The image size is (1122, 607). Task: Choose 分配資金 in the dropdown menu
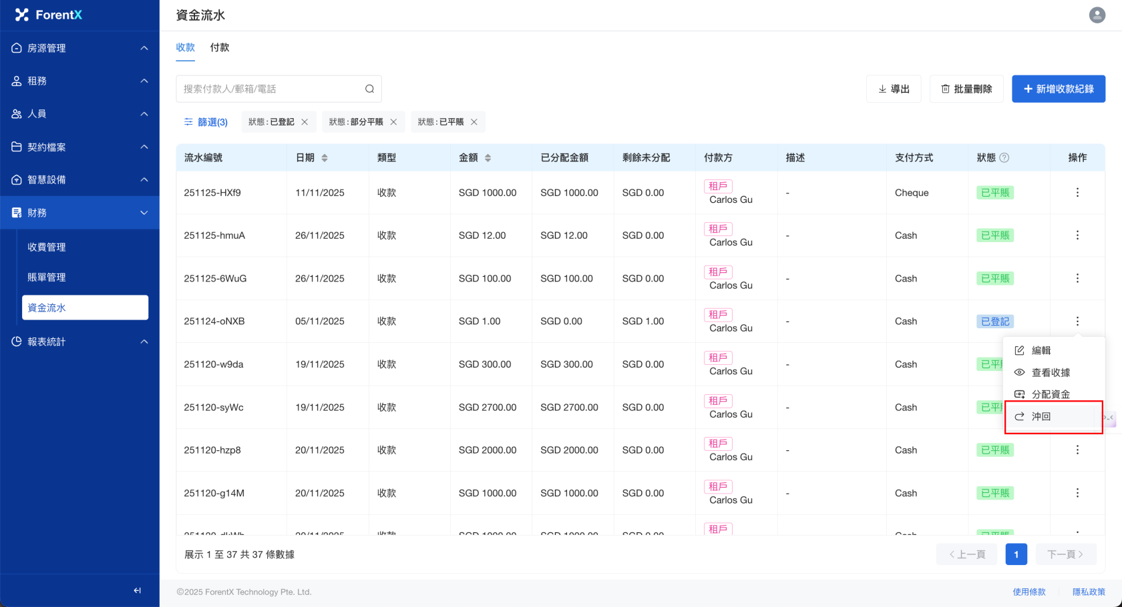1050,394
